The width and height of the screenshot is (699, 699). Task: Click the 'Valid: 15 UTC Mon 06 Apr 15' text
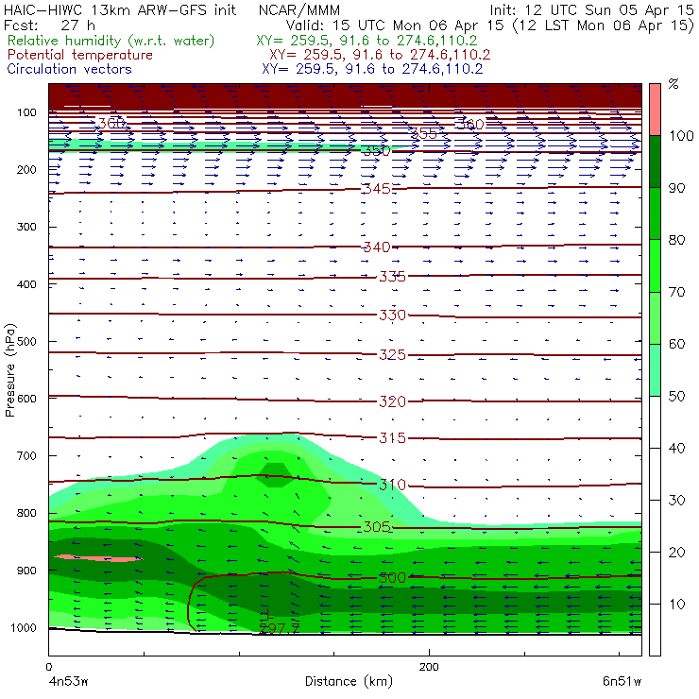click(x=395, y=25)
